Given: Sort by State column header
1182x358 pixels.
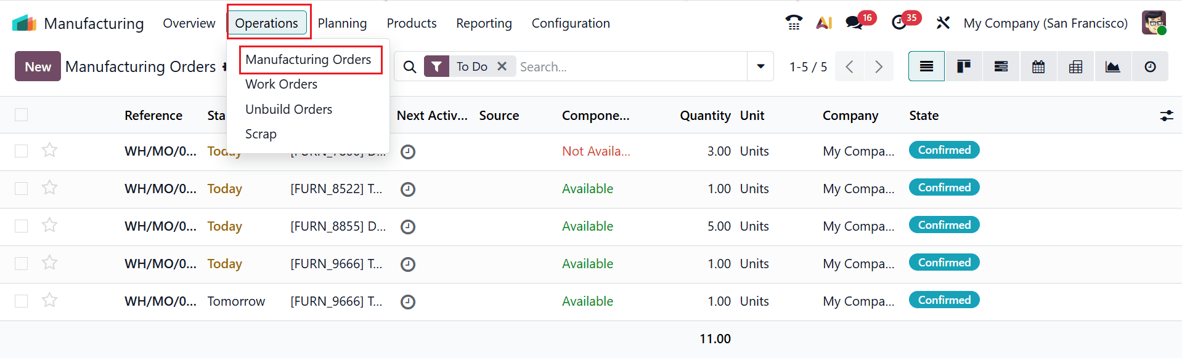Looking at the screenshot, I should point(924,116).
